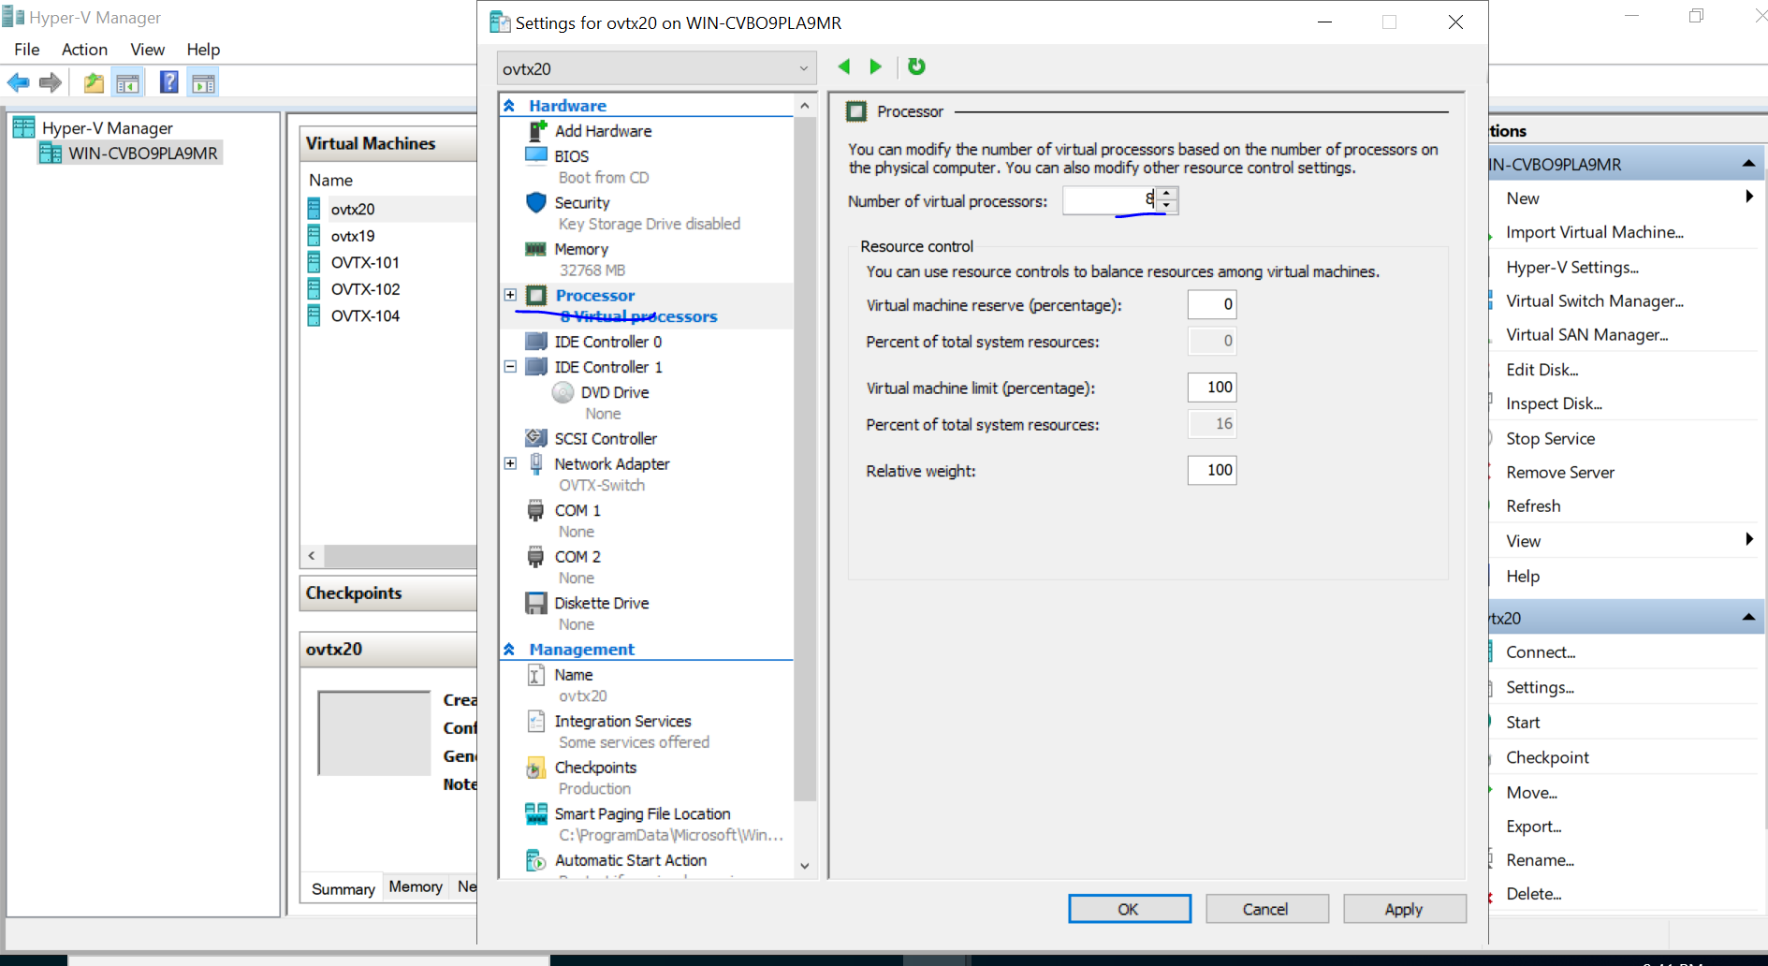Select the SCSI Controller item
Image resolution: width=1768 pixels, height=966 pixels.
pyautogui.click(x=606, y=438)
